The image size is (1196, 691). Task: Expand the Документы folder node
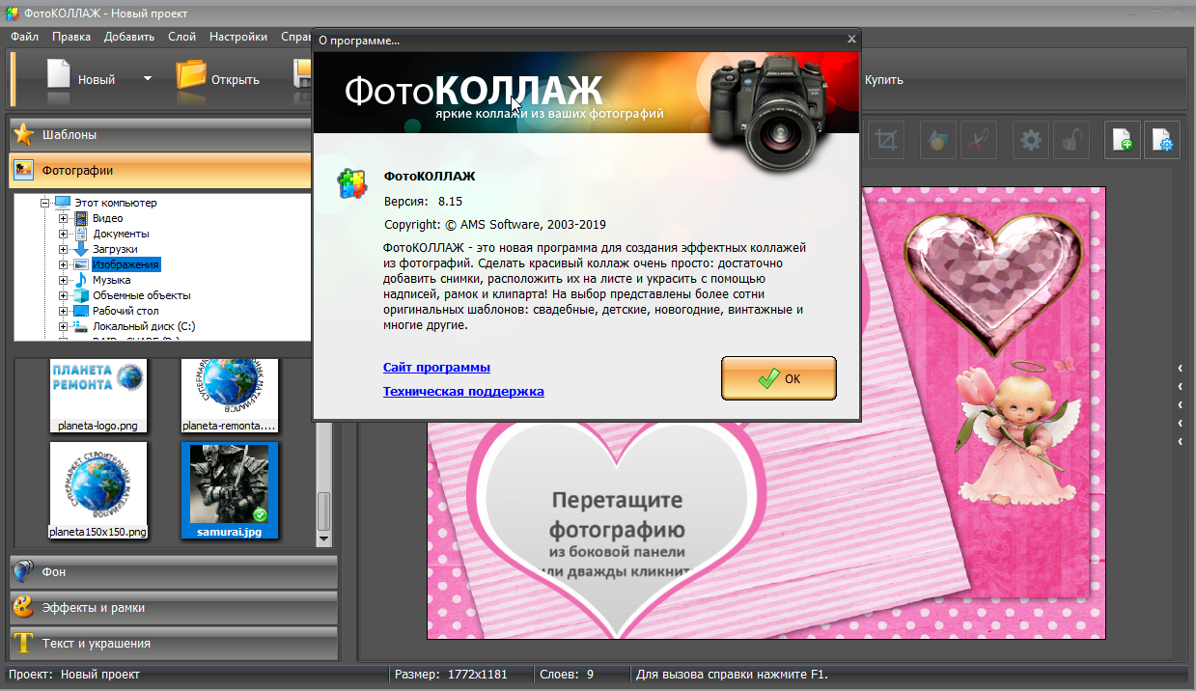click(x=64, y=234)
